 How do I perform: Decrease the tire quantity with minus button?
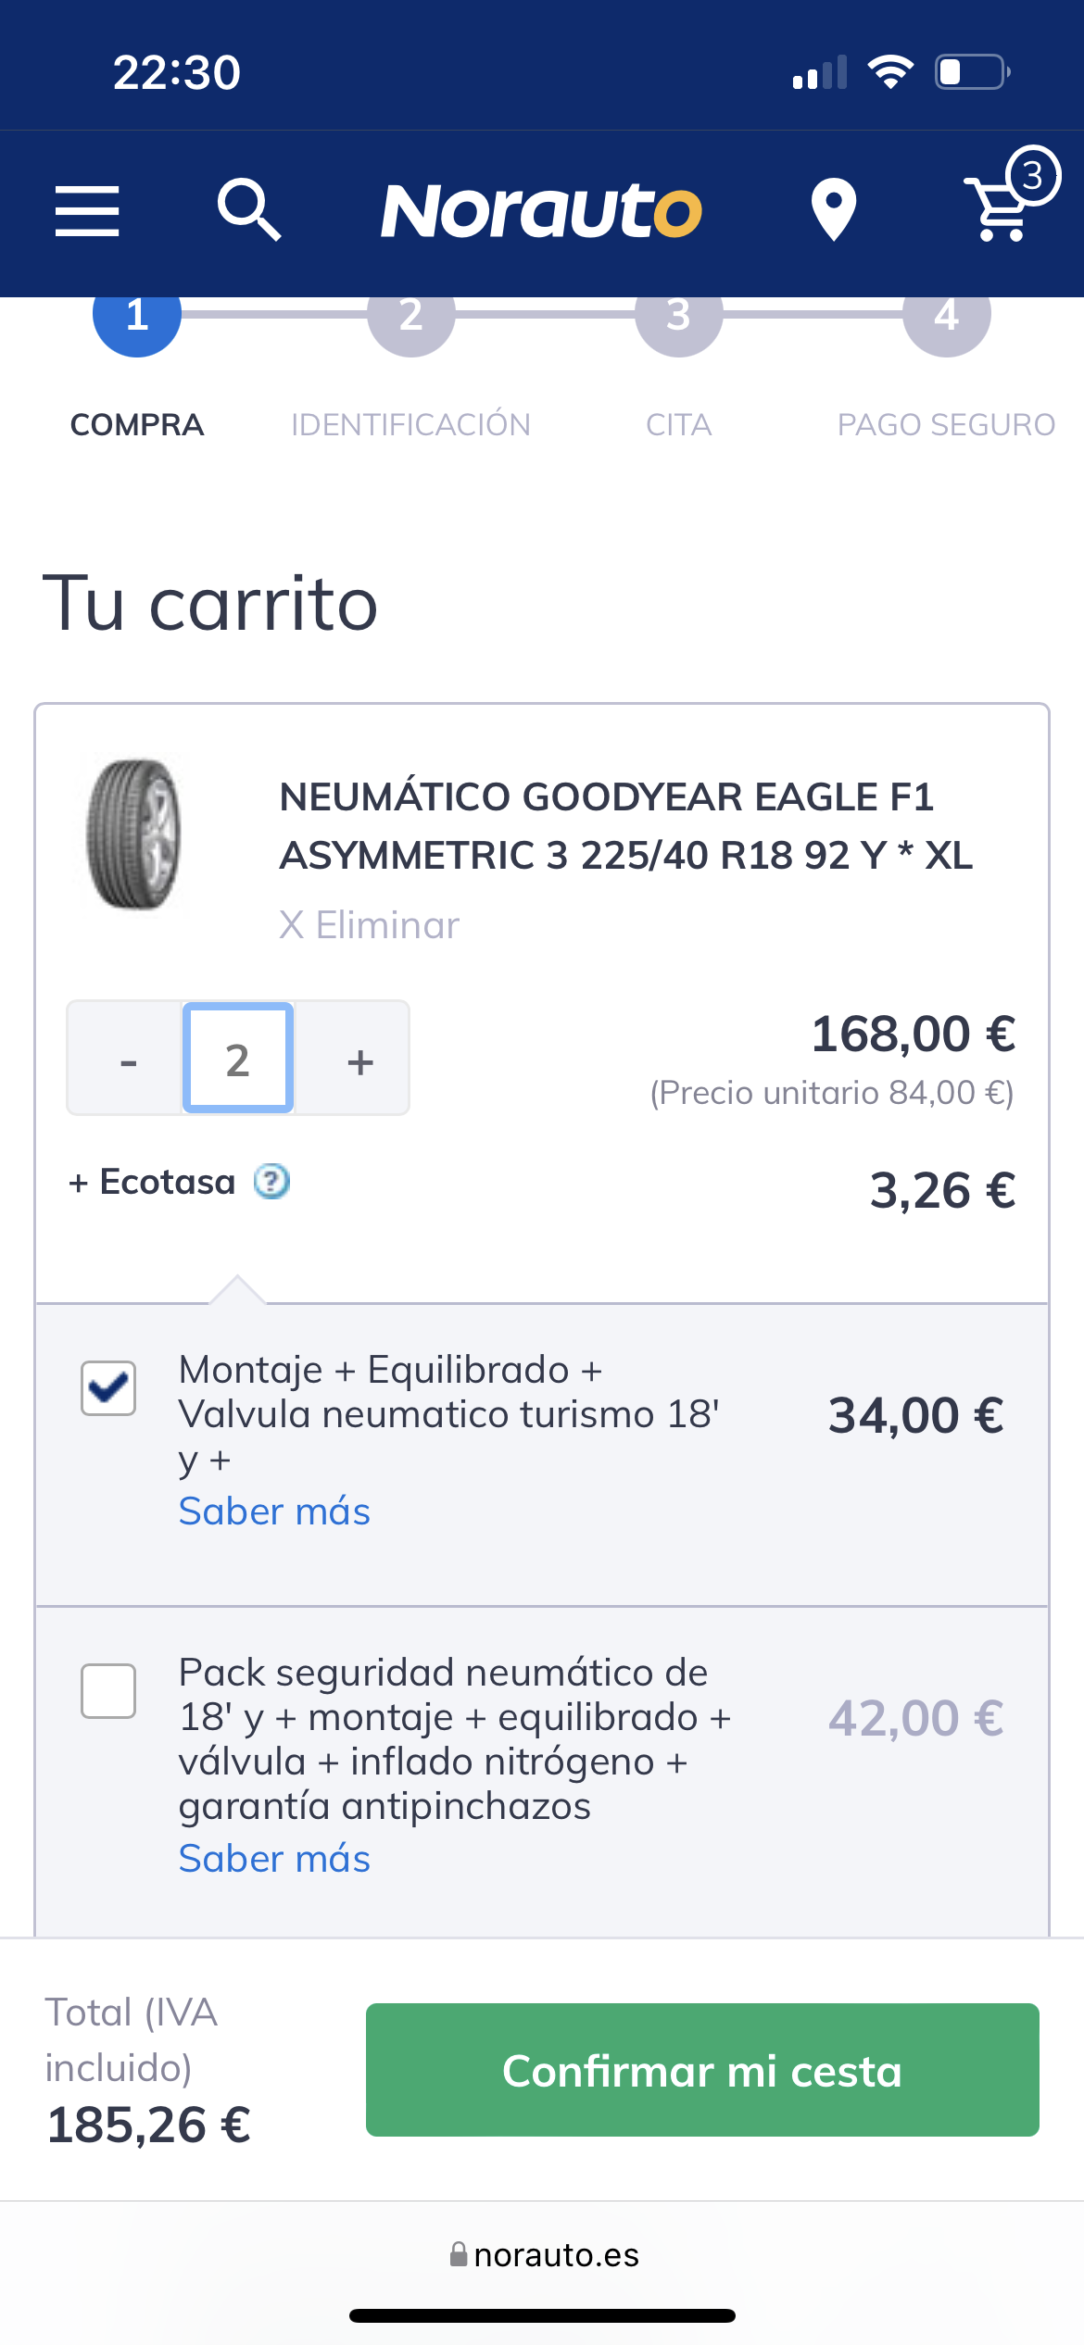128,1059
